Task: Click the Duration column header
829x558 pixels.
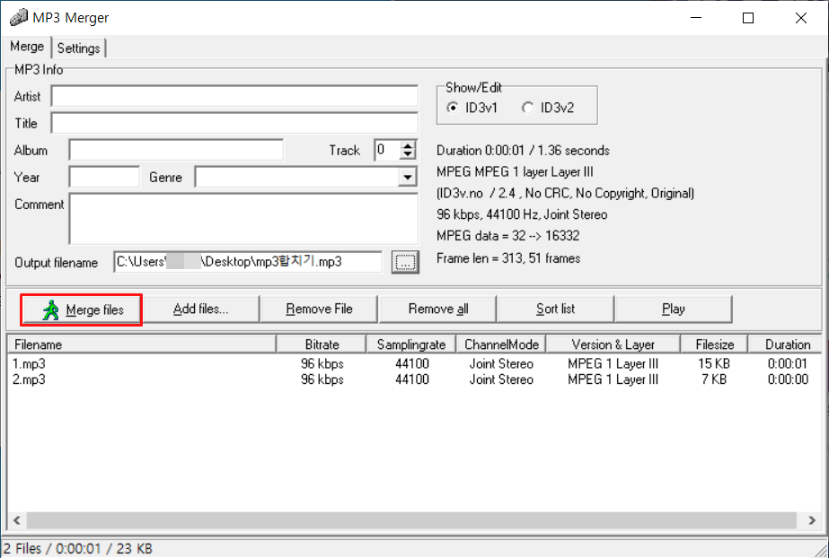Action: point(787,344)
